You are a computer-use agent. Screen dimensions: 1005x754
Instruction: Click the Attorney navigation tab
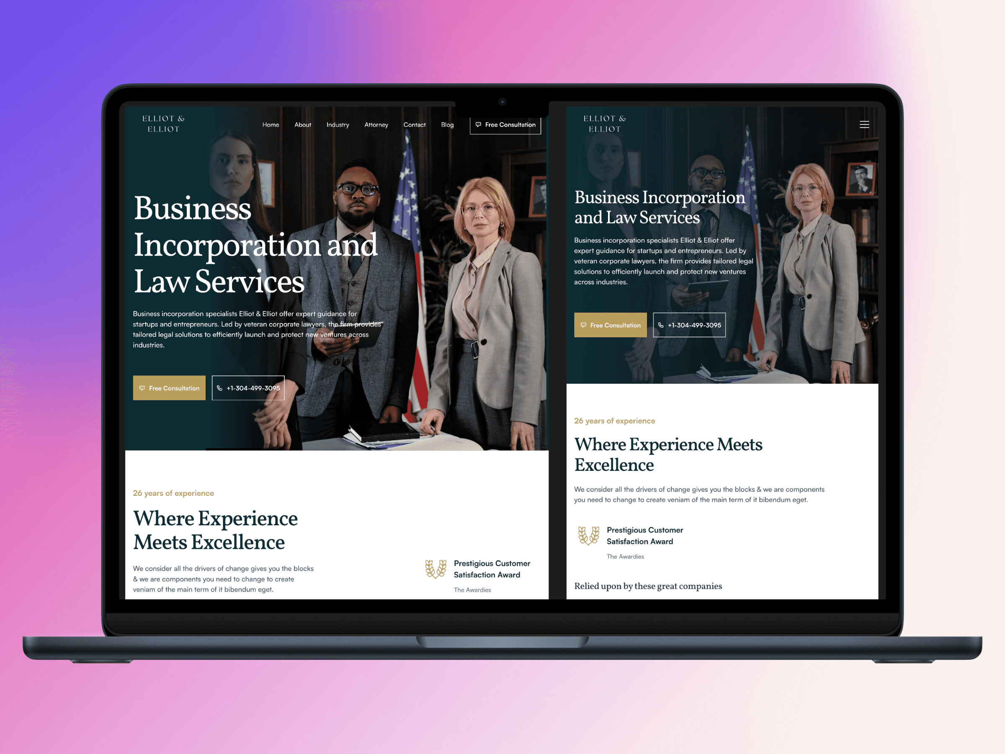click(376, 124)
